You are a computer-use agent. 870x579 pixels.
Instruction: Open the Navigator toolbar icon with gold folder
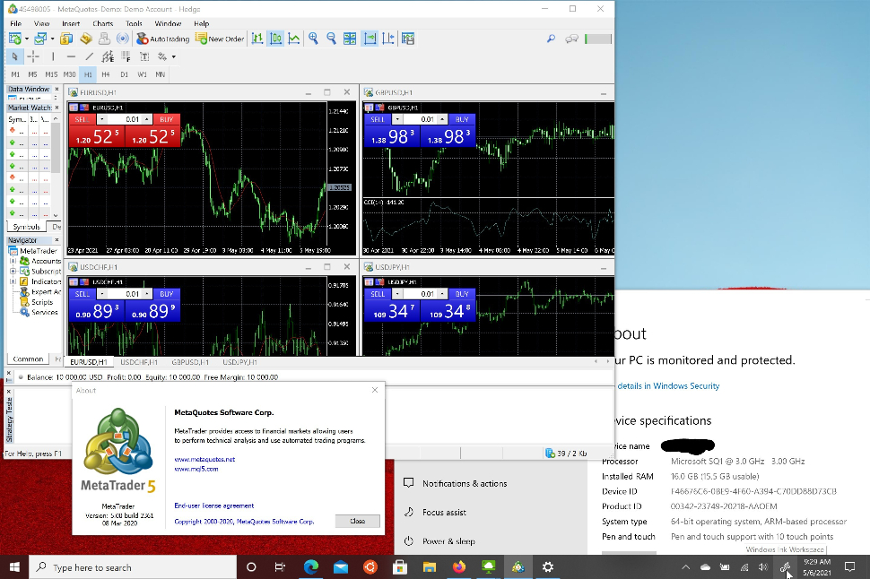pos(85,39)
